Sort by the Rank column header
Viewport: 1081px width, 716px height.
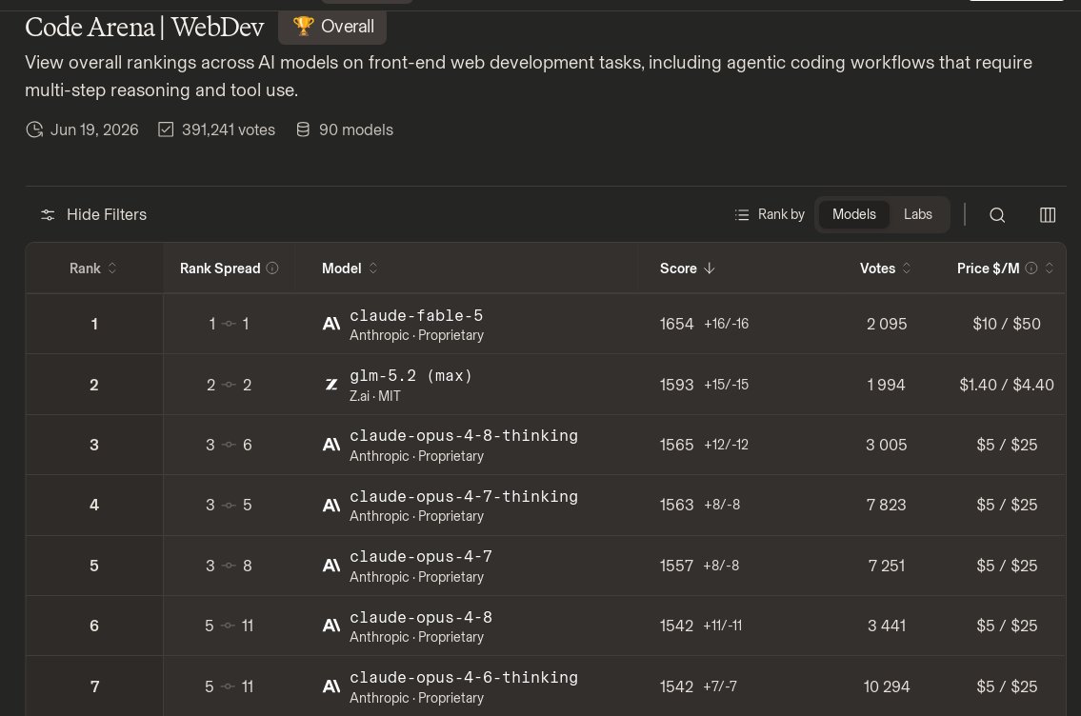93,268
